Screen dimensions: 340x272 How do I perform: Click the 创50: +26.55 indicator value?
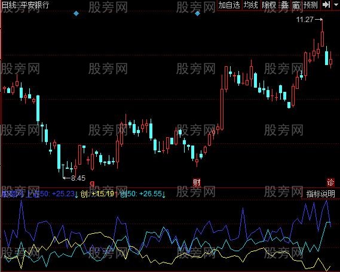pos(141,194)
